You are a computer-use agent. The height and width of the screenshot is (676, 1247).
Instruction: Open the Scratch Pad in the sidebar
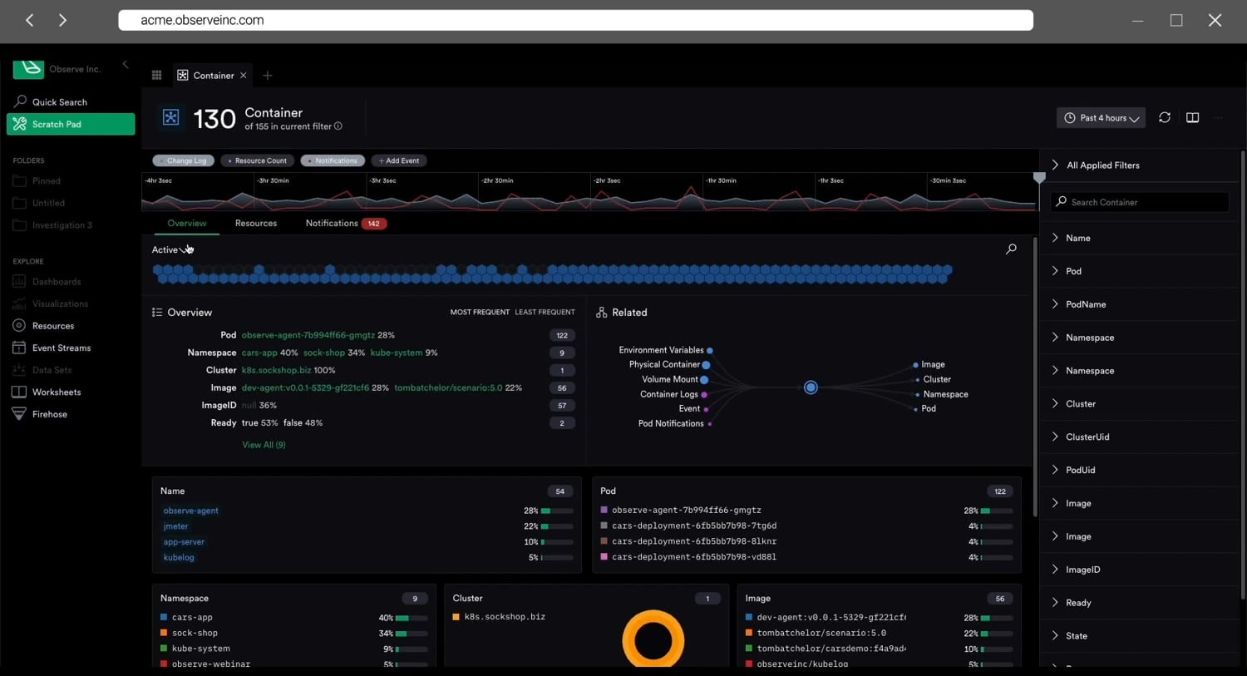pyautogui.click(x=71, y=124)
